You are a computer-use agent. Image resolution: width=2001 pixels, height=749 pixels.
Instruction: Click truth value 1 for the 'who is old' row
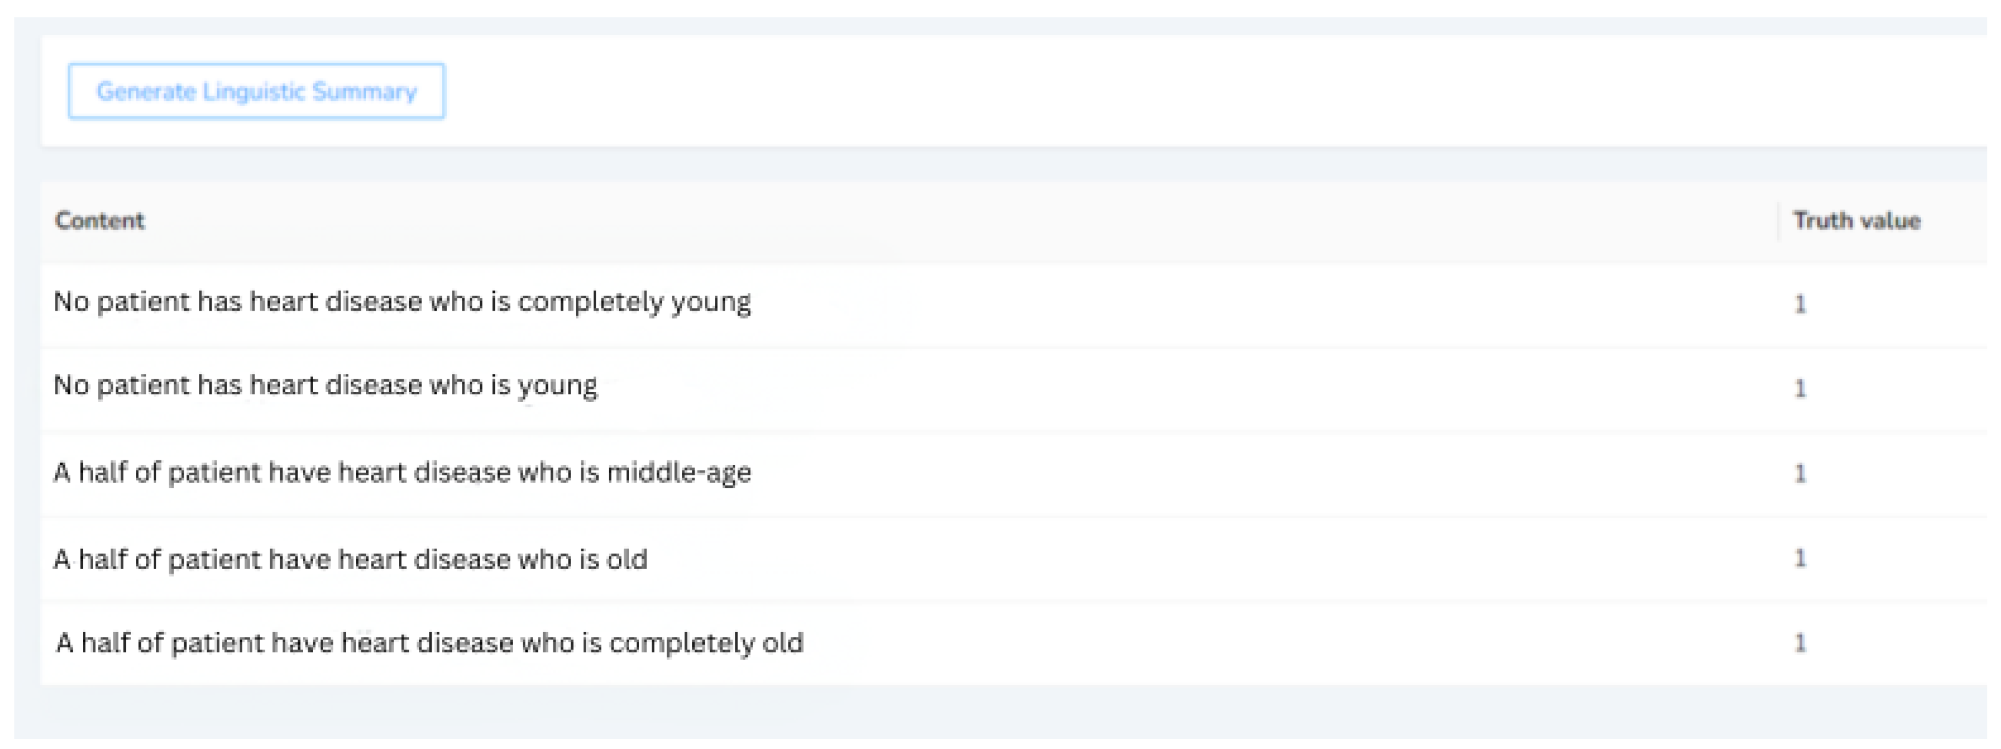tap(1800, 558)
